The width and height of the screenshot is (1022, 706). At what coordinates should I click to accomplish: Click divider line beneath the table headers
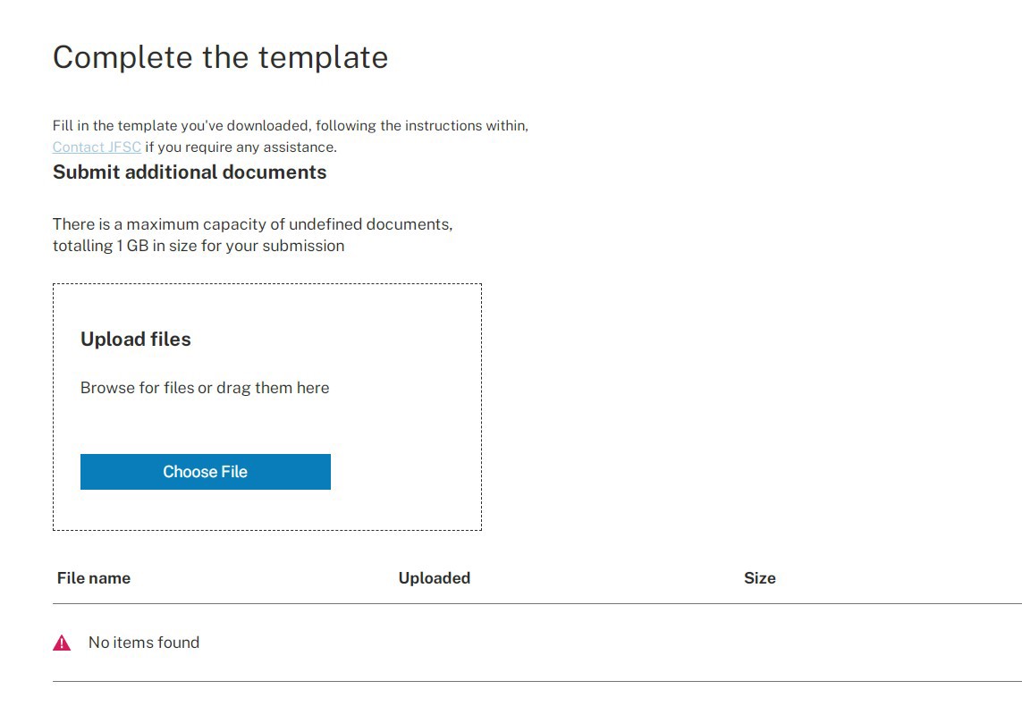point(536,604)
